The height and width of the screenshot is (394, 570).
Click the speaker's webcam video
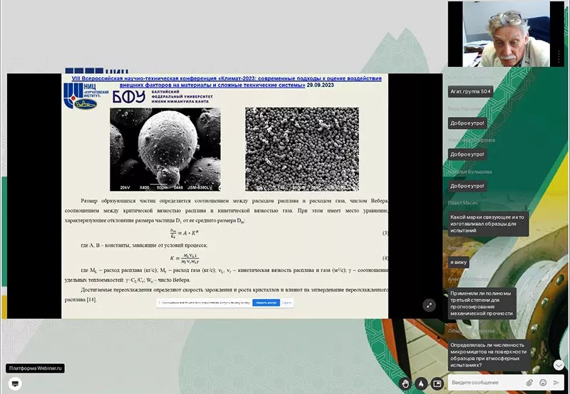tap(506, 33)
